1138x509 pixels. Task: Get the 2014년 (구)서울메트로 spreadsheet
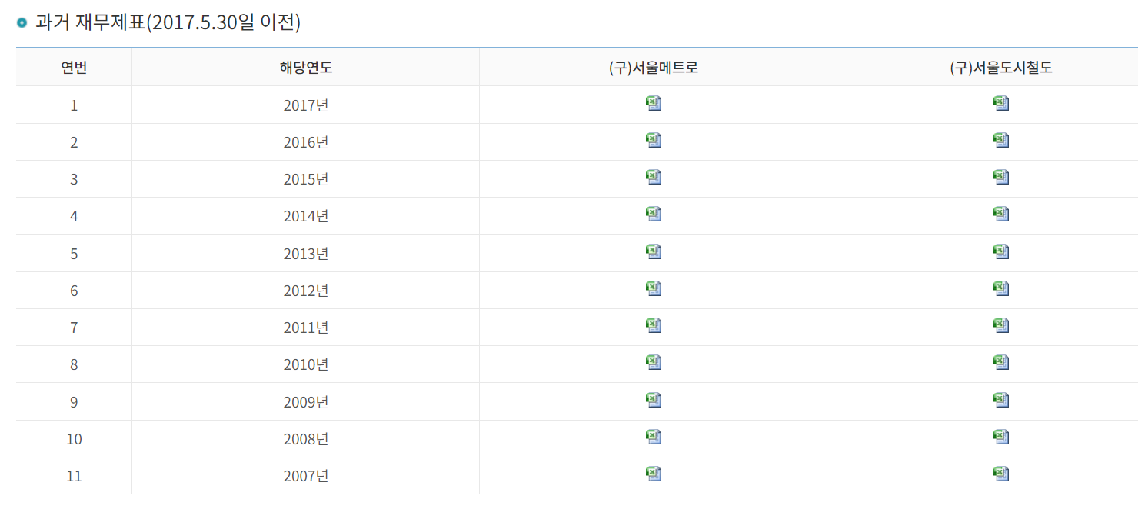[654, 214]
